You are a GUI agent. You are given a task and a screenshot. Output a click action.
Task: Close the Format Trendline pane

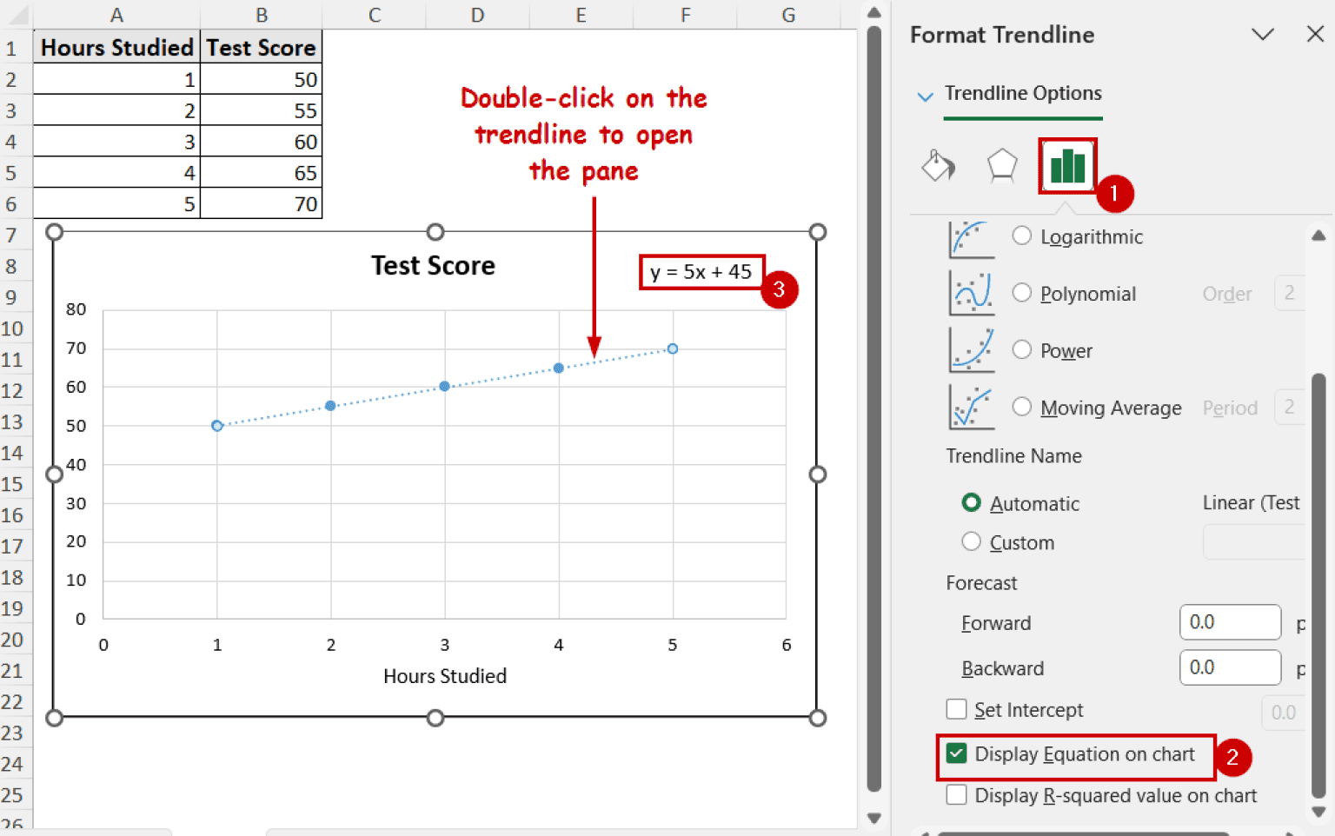click(x=1315, y=34)
